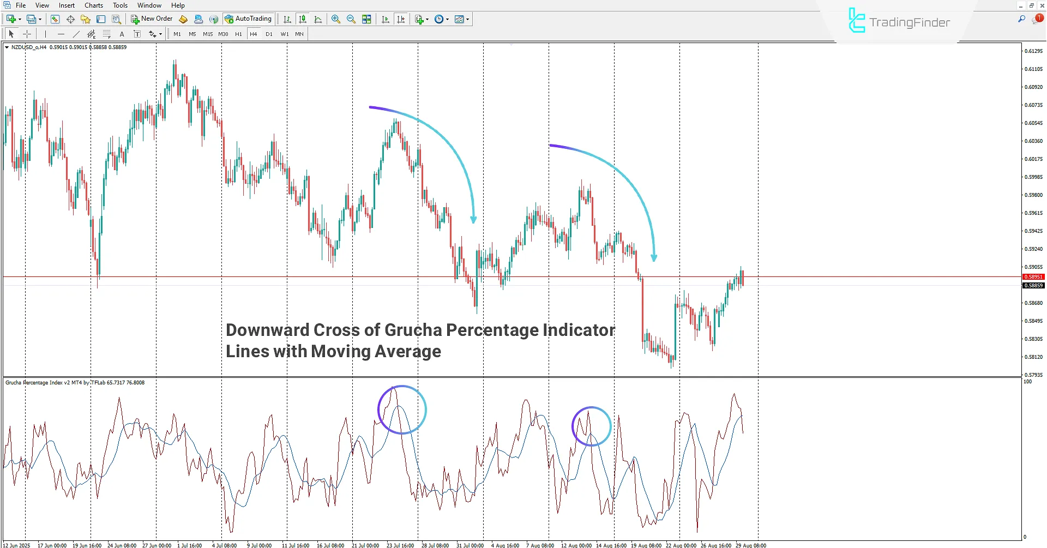The image size is (1047, 548).
Task: Select the Crosshair tool
Action: tap(27, 34)
